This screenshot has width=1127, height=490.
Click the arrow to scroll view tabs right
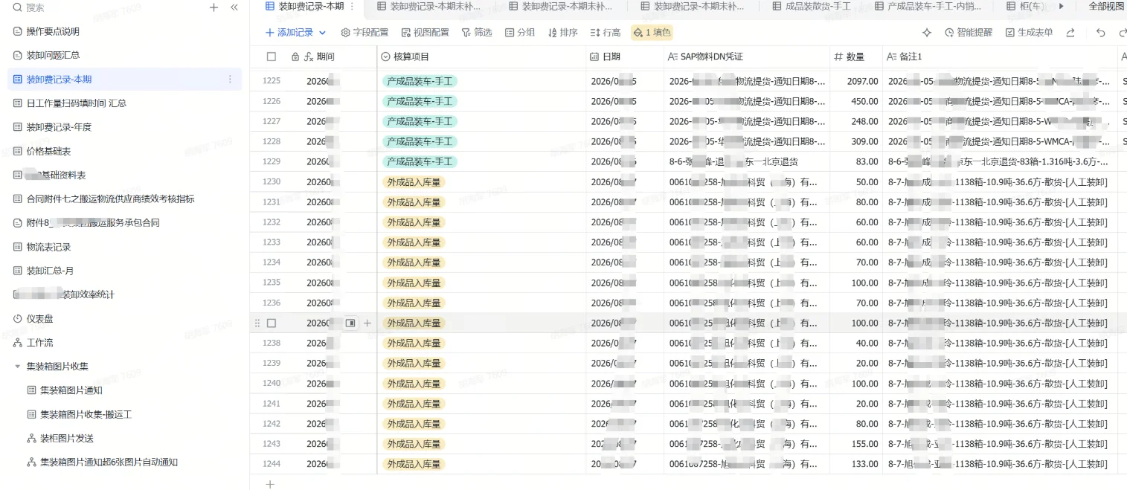(x=1062, y=6)
